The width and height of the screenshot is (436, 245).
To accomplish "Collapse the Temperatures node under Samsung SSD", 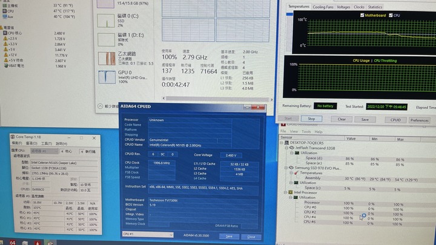I will click(x=291, y=173).
